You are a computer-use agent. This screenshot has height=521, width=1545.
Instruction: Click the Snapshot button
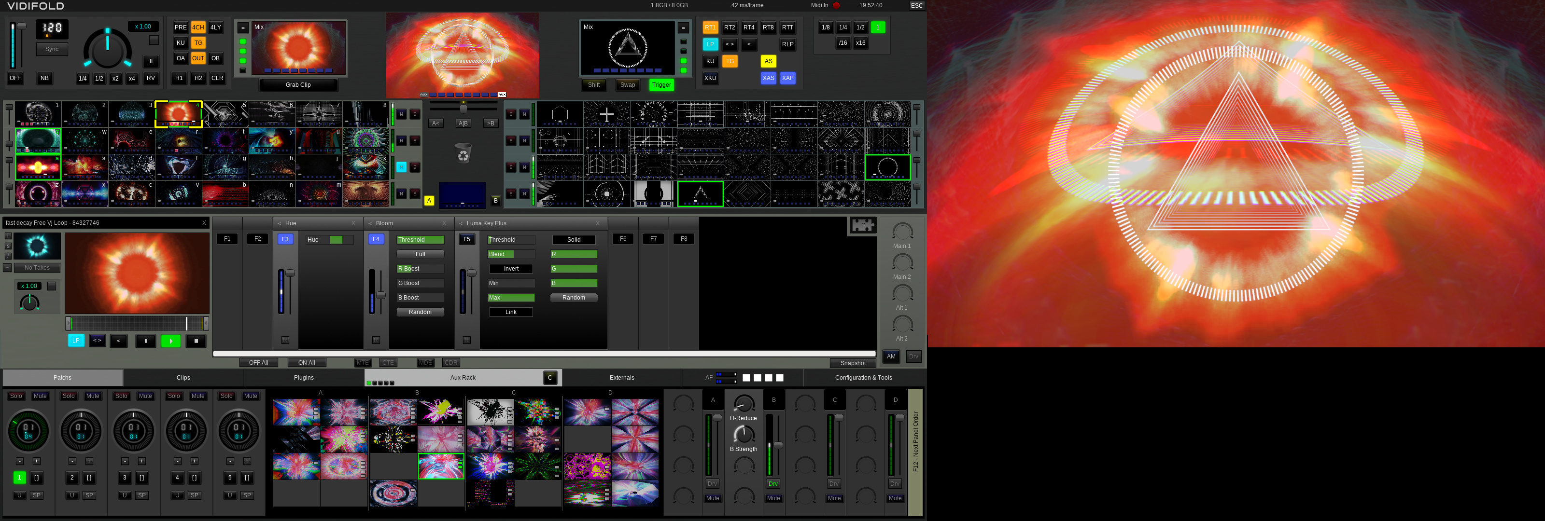(x=853, y=363)
